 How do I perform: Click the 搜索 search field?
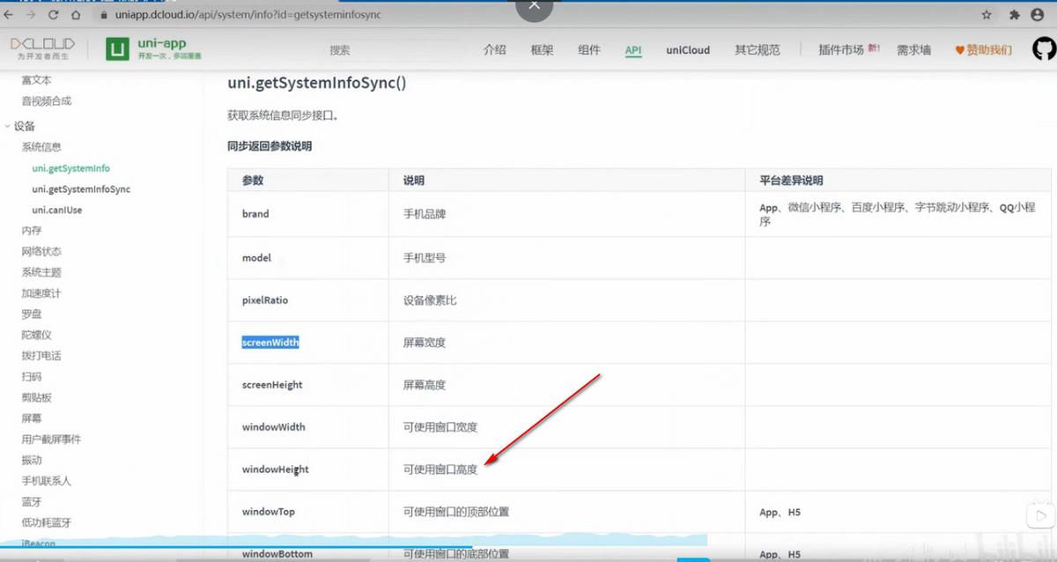[x=339, y=50]
